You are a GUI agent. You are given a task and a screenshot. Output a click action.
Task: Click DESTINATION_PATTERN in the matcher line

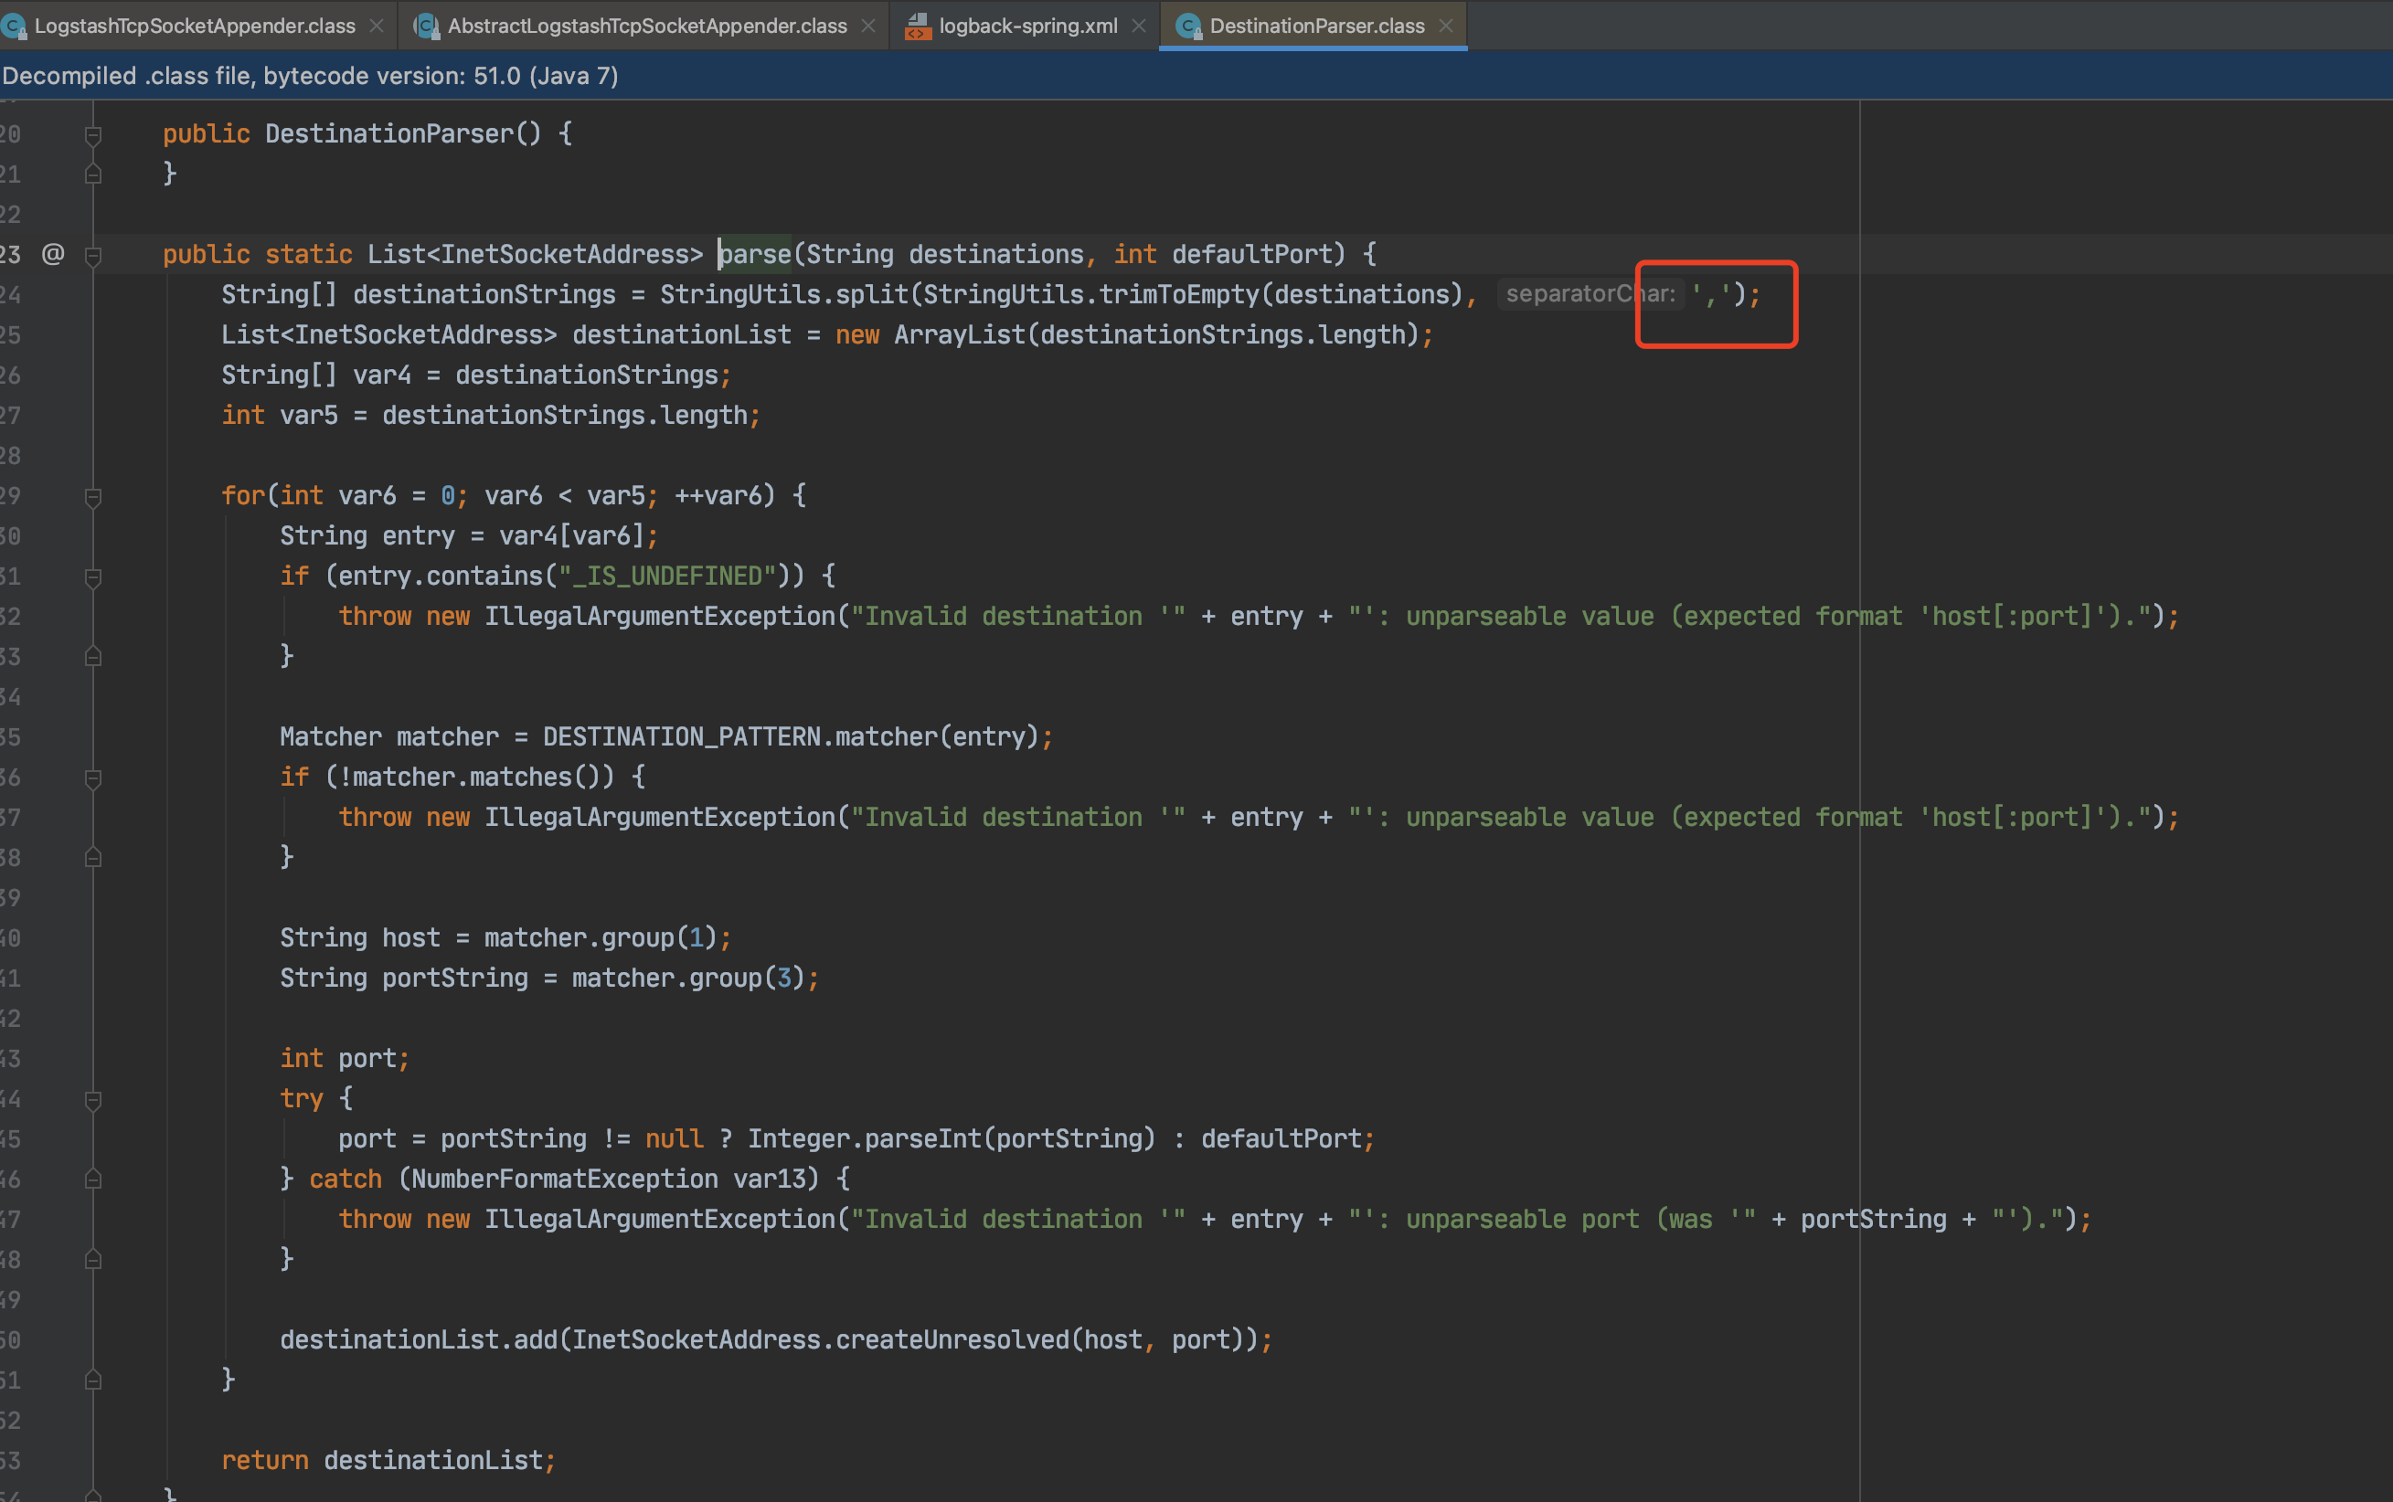pyautogui.click(x=681, y=737)
